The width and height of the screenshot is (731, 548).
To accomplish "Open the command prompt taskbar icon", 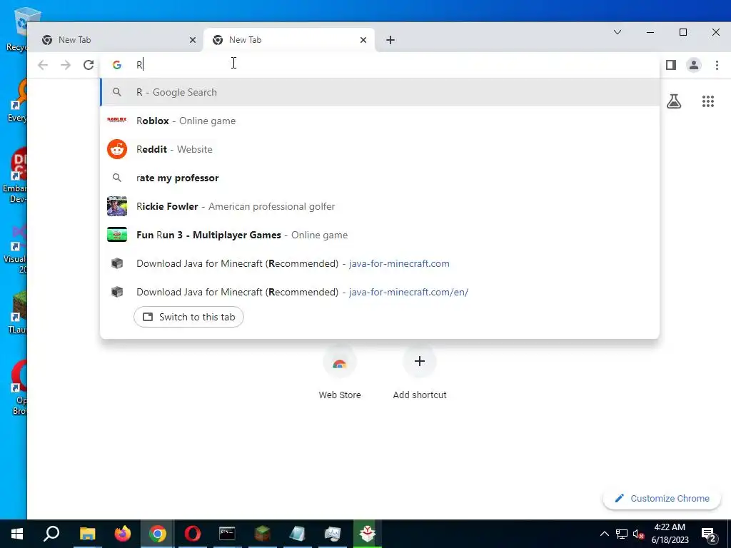I will 227,534.
